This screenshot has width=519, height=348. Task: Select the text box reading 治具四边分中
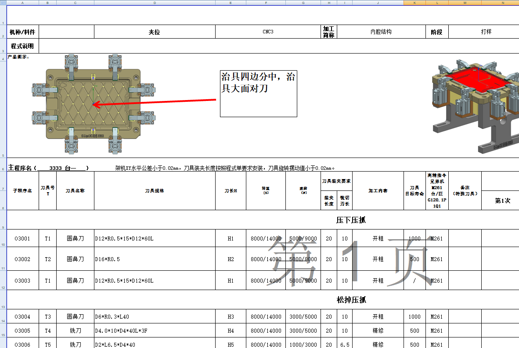[258, 93]
